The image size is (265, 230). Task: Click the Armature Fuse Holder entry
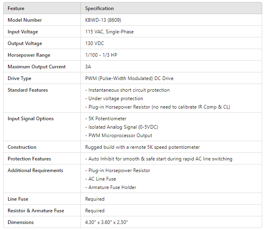click(x=111, y=187)
